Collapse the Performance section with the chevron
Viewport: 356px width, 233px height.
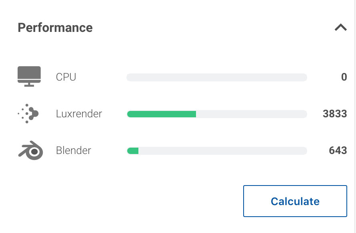pyautogui.click(x=340, y=28)
